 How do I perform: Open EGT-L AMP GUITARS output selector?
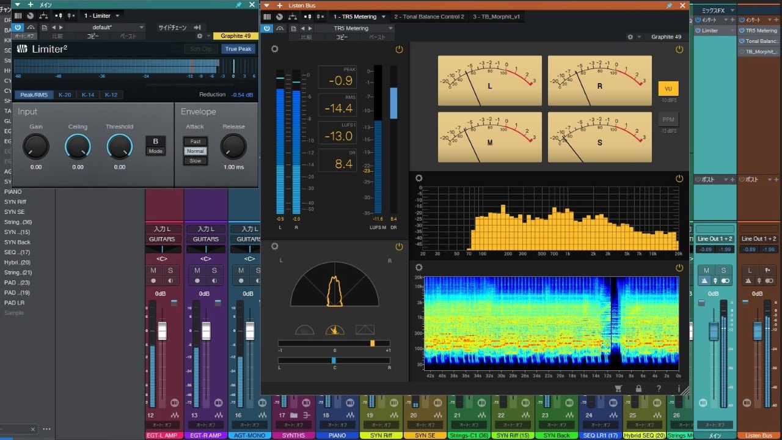[x=162, y=239]
